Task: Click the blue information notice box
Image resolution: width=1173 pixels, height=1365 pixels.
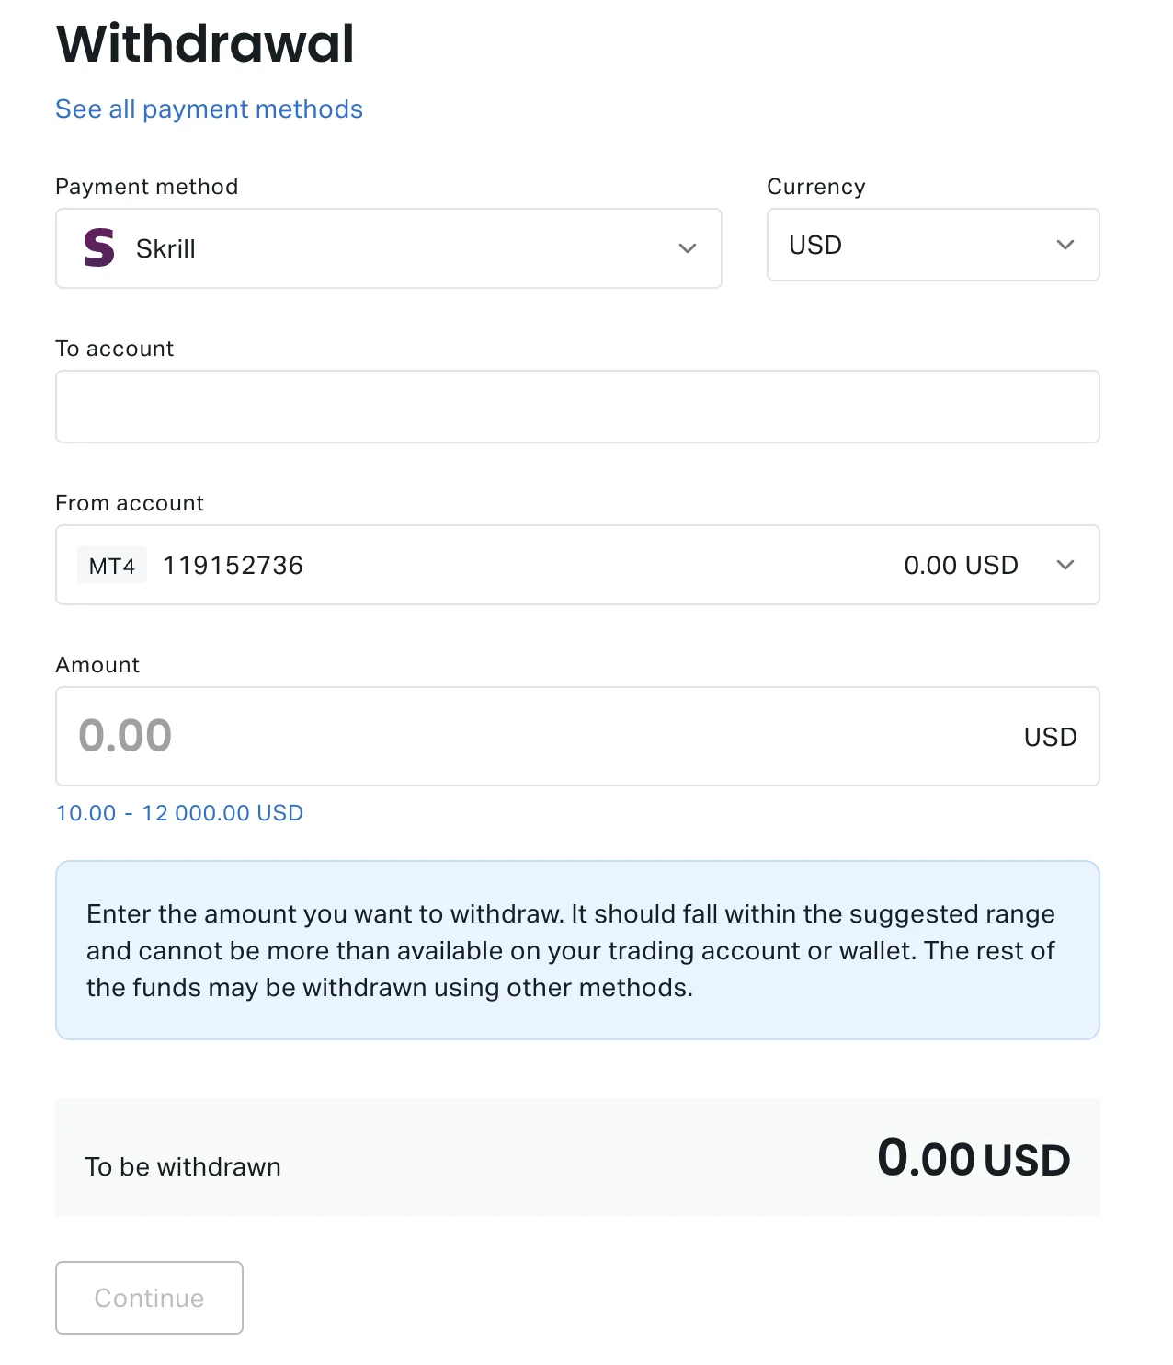Action: click(x=577, y=949)
